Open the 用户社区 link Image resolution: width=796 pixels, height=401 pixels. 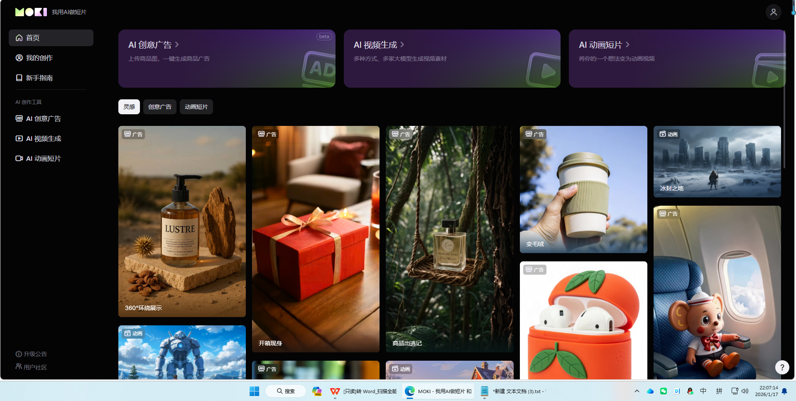31,367
